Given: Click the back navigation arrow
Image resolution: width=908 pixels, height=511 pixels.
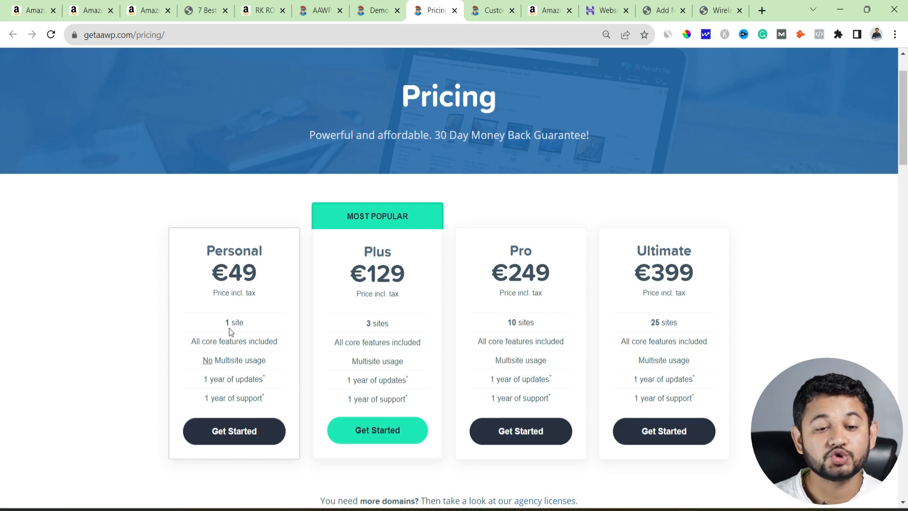Looking at the screenshot, I should [x=14, y=35].
